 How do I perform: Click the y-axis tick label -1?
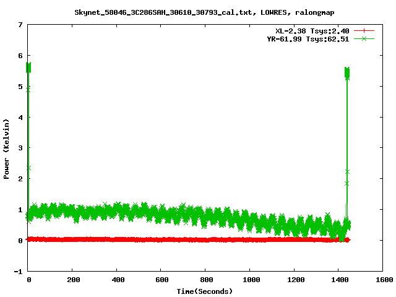pos(18,272)
